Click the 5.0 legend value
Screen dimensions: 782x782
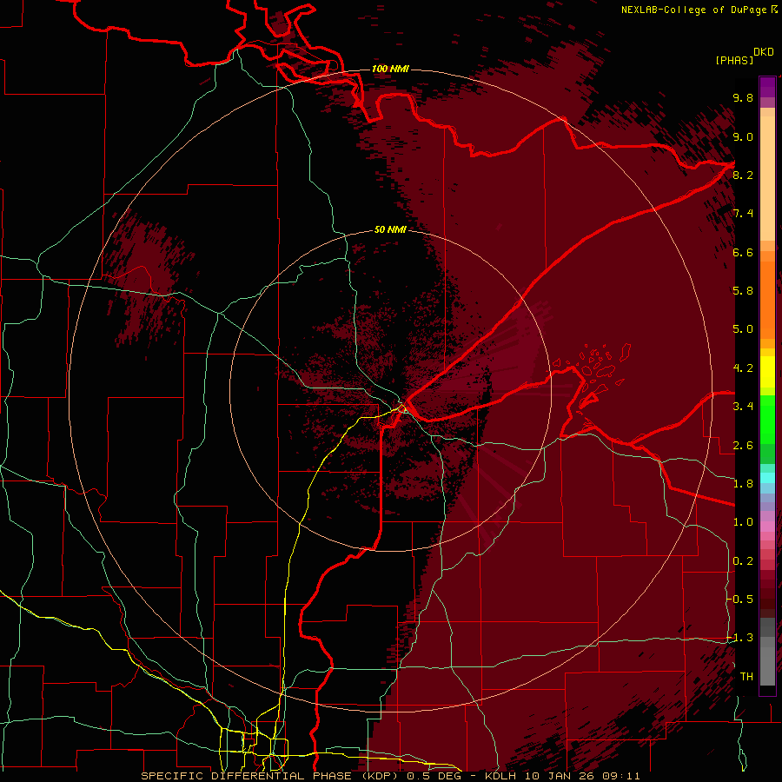click(743, 329)
